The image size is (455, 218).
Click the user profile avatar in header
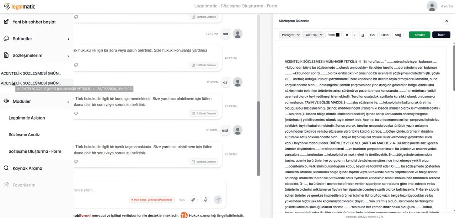point(432,6)
